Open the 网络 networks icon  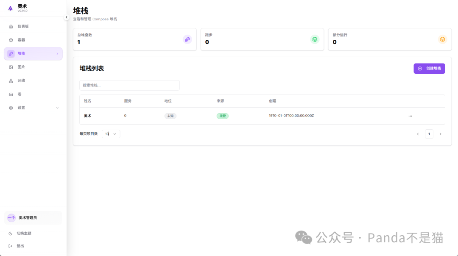[11, 81]
